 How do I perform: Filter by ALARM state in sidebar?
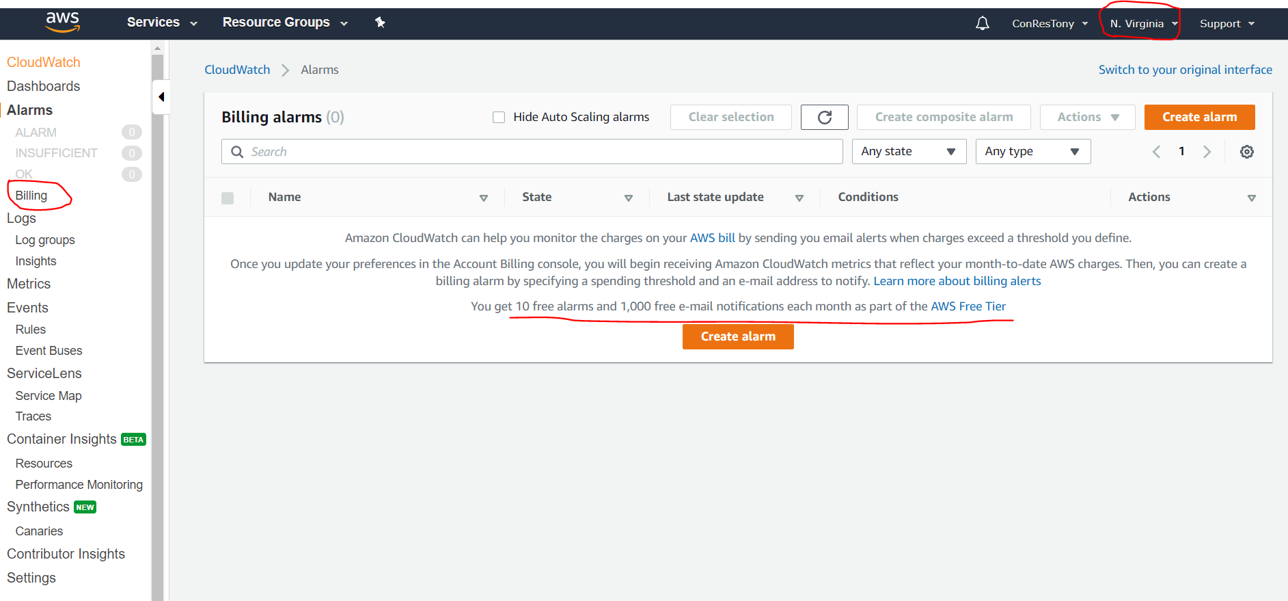point(36,133)
